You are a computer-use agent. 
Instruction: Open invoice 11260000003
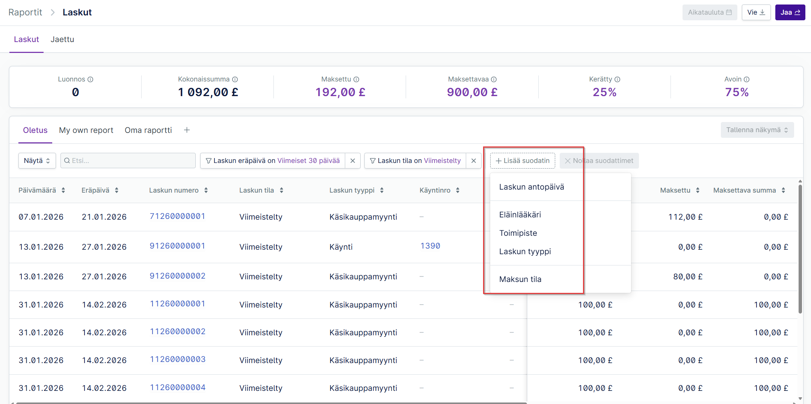178,359
